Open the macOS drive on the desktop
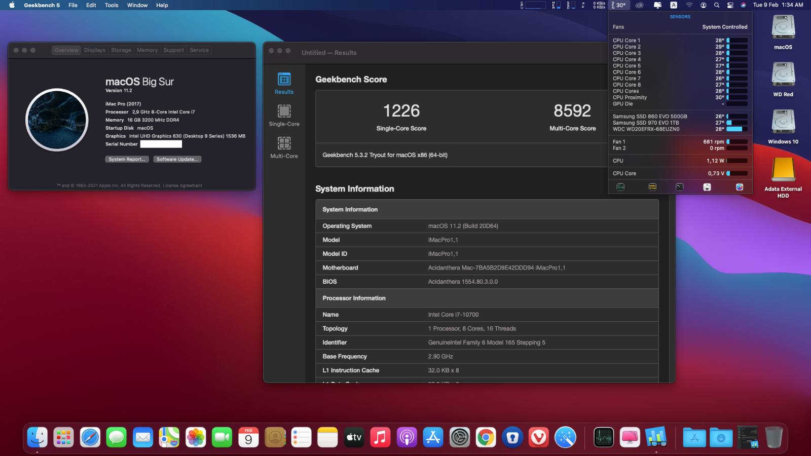Image resolution: width=811 pixels, height=456 pixels. [x=783, y=32]
